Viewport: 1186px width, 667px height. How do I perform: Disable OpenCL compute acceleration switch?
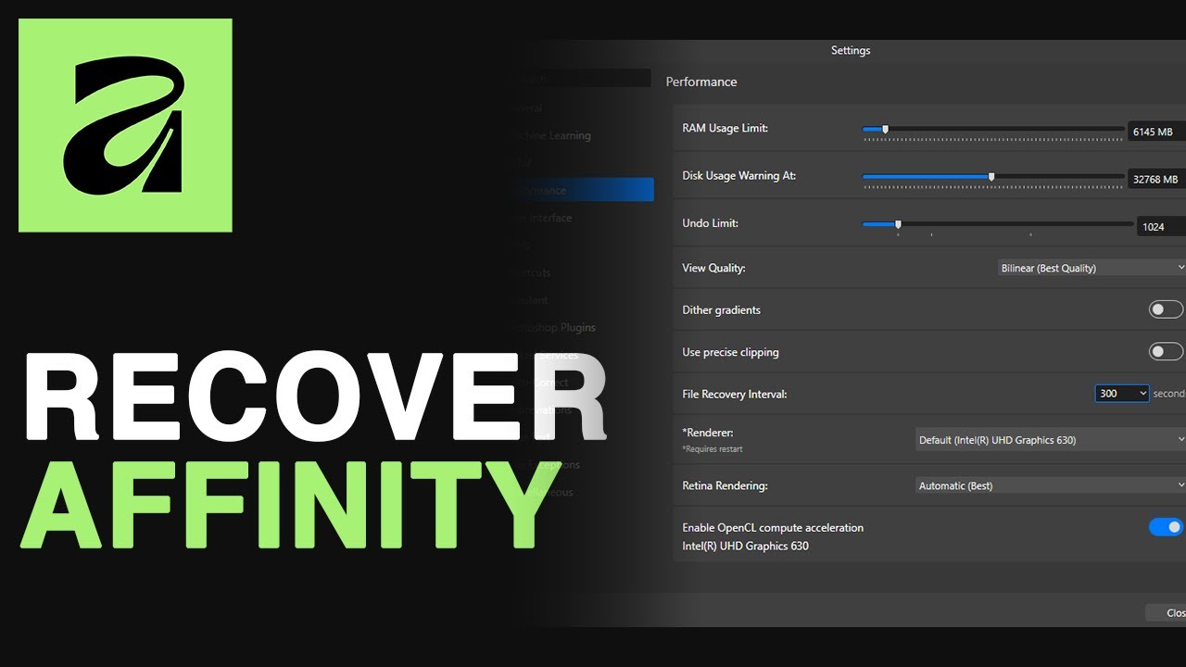[1166, 527]
